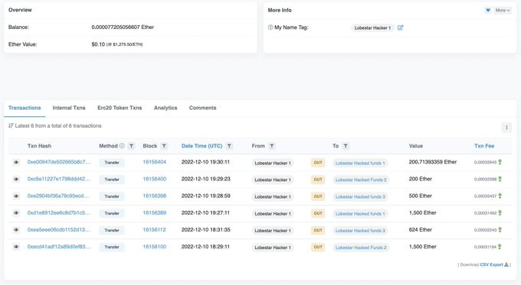Click the date 2022-12-10 18:29:11
The image size is (521, 285).
click(x=205, y=247)
